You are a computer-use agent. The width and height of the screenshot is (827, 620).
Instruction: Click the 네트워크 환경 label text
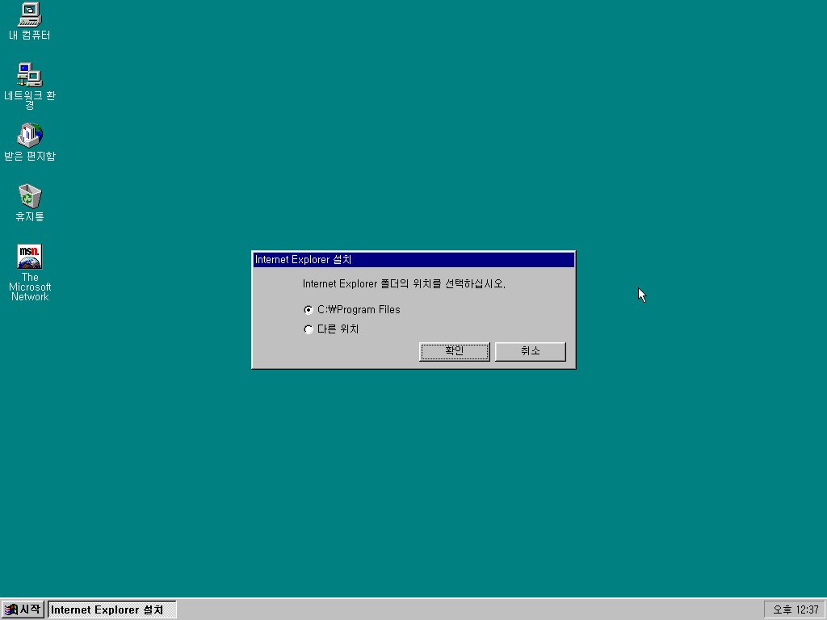click(30, 100)
